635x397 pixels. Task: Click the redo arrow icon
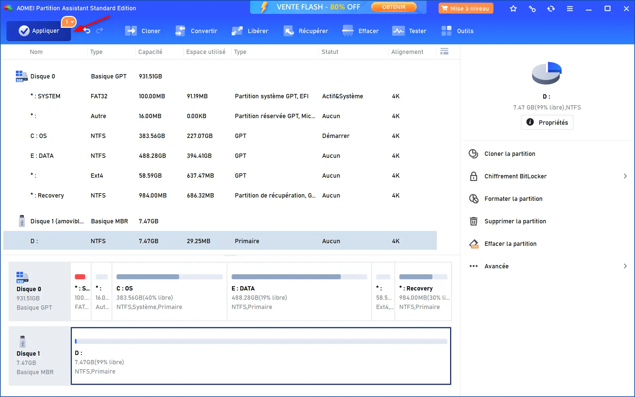[100, 31]
